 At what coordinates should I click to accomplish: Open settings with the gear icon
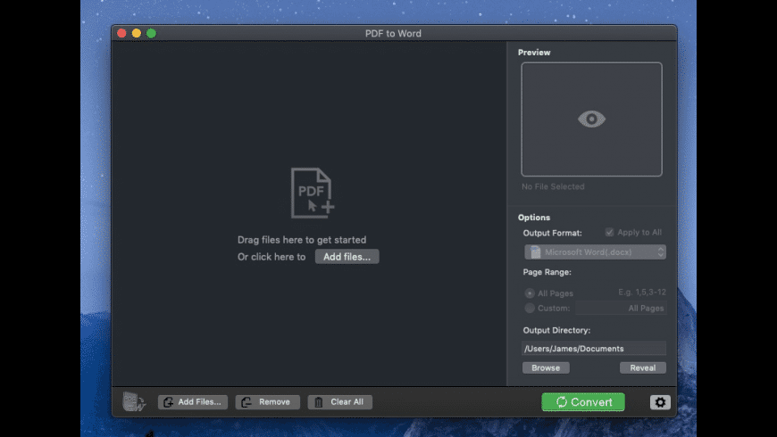(x=660, y=402)
